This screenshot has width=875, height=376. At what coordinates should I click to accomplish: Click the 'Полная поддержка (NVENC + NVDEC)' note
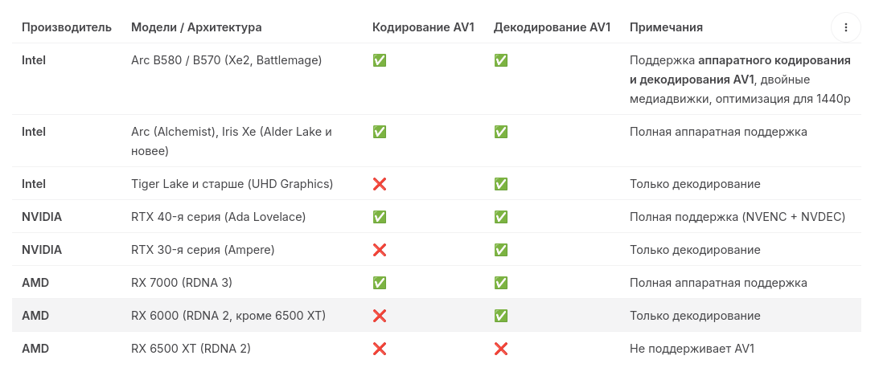click(x=737, y=217)
